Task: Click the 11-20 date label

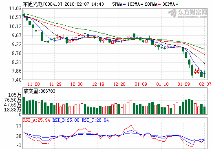Action: coord(33,84)
